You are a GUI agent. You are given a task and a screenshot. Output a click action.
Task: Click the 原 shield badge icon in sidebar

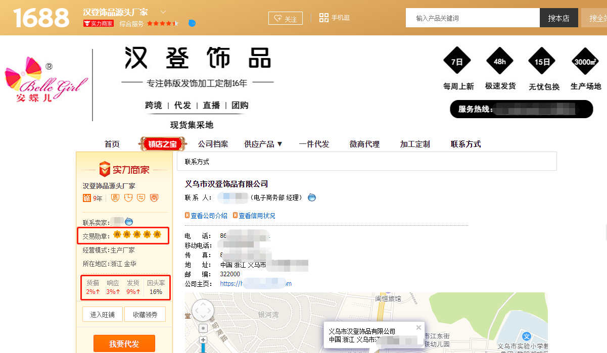pyautogui.click(x=115, y=198)
